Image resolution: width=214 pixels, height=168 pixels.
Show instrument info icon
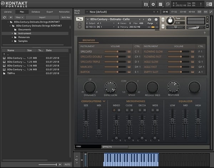point(156,20)
